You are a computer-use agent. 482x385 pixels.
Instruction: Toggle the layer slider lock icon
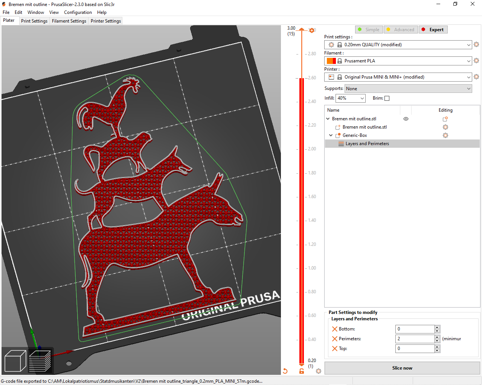pos(302,371)
